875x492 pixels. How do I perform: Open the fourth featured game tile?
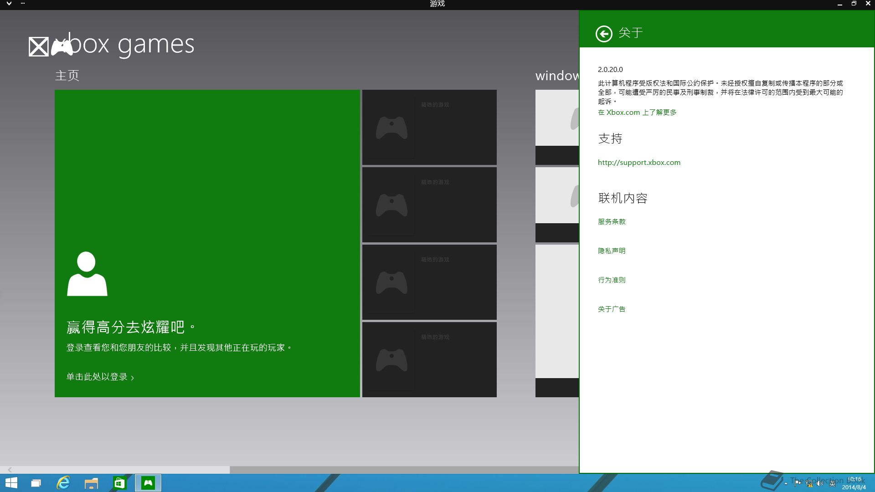tap(429, 359)
